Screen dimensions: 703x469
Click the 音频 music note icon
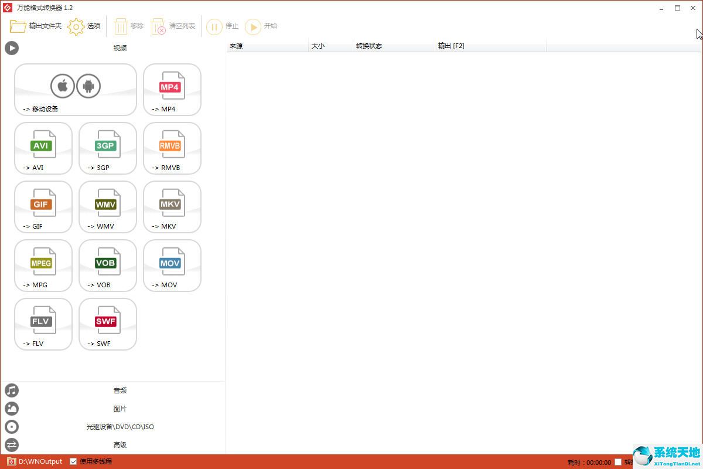pos(12,390)
